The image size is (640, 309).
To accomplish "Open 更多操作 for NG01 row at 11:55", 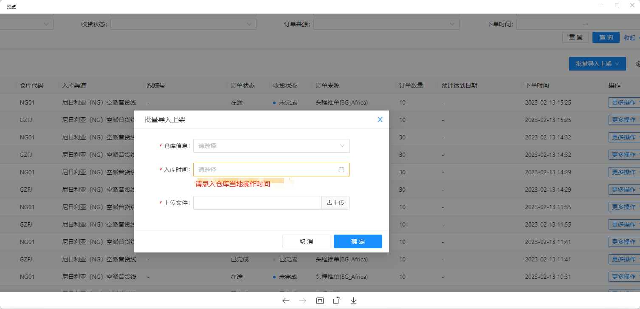I will pyautogui.click(x=624, y=207).
